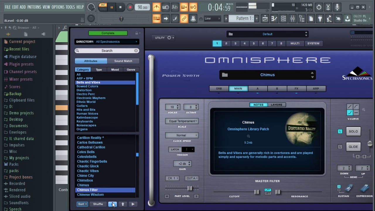
Task: Click the download save icon in toolbar
Action: point(347,19)
